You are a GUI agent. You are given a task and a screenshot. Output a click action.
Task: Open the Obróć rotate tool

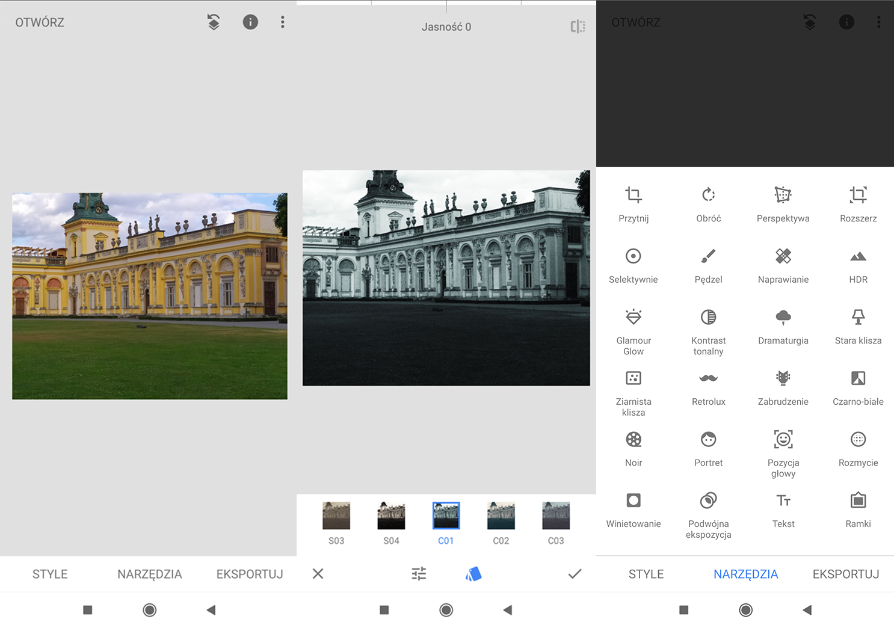708,195
